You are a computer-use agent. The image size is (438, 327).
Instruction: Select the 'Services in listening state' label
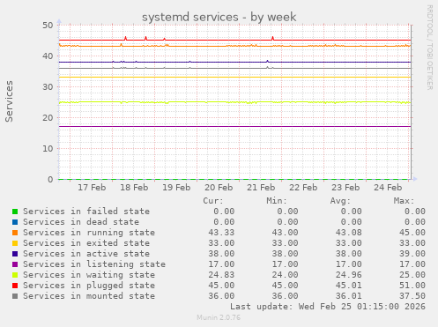click(94, 264)
